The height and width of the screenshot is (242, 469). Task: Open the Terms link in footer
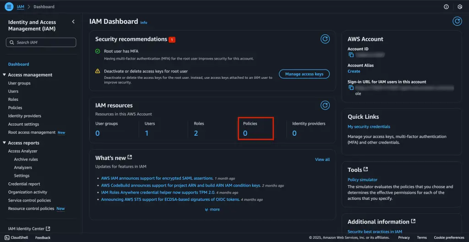pos(422,237)
